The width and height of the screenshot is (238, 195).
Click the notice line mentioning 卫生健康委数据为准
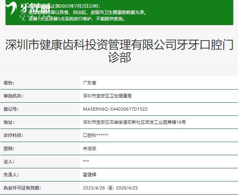[x=84, y=12]
